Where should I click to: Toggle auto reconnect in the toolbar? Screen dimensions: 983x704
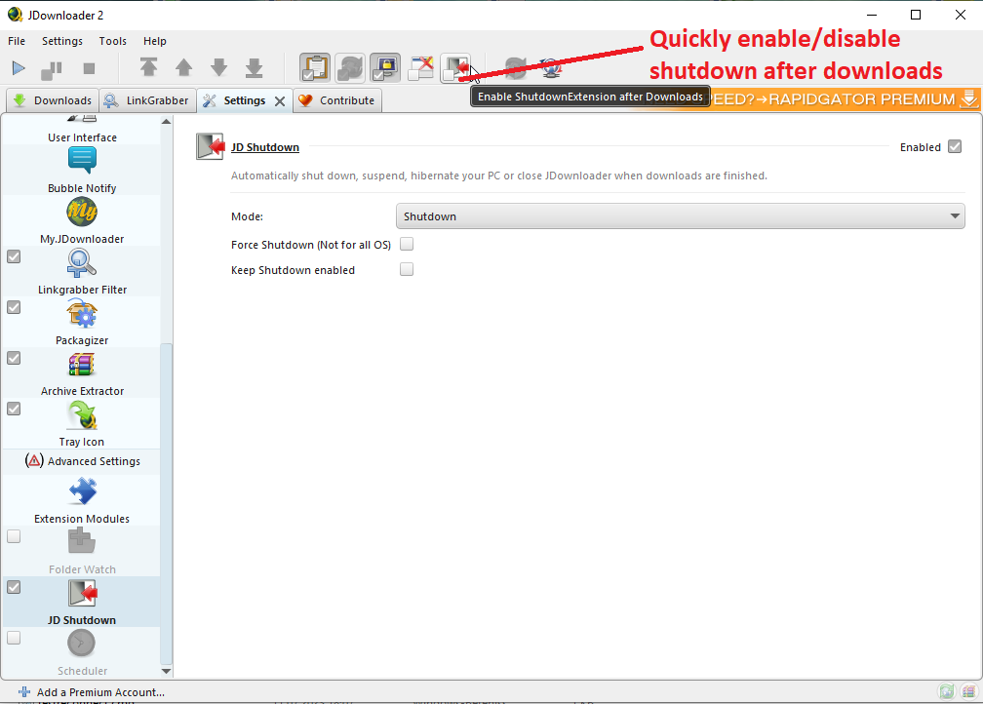click(x=350, y=68)
